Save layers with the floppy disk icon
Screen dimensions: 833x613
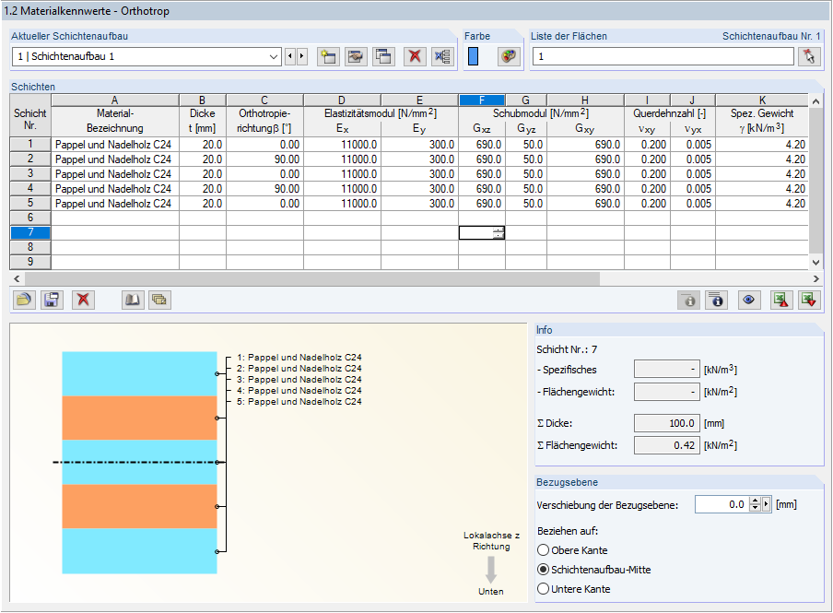(x=52, y=300)
